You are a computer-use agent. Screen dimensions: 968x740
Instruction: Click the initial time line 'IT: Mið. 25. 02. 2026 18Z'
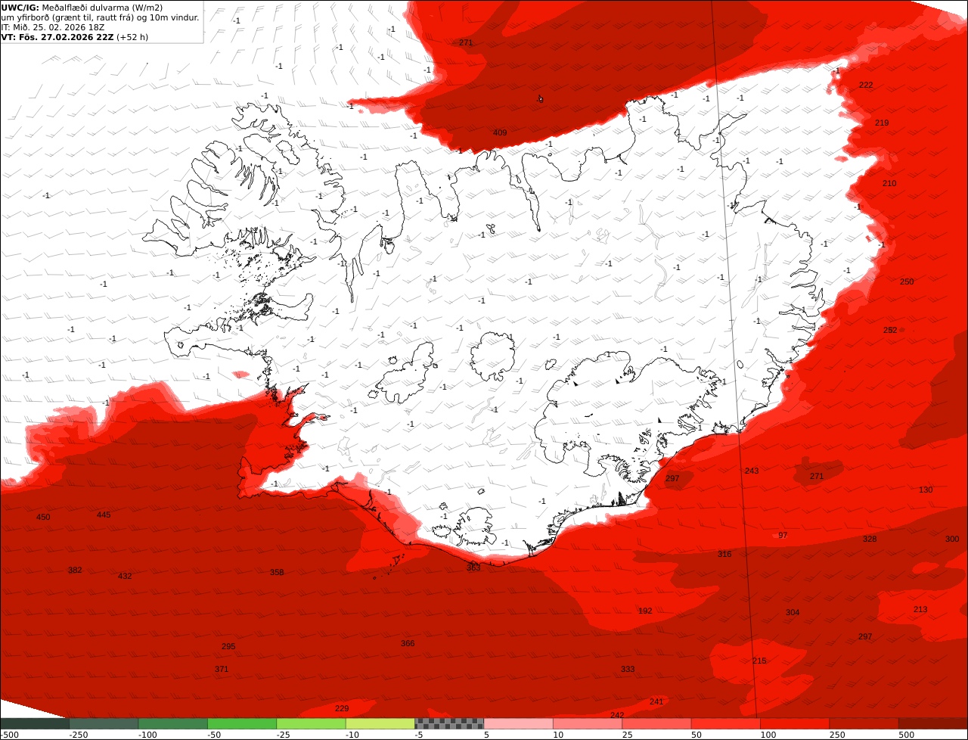(x=53, y=27)
